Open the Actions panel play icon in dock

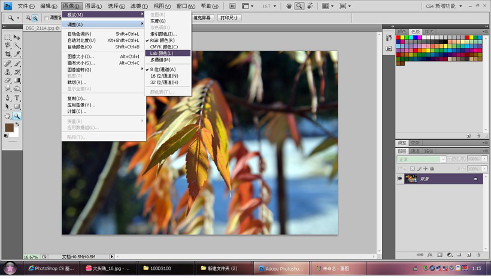tap(389, 49)
